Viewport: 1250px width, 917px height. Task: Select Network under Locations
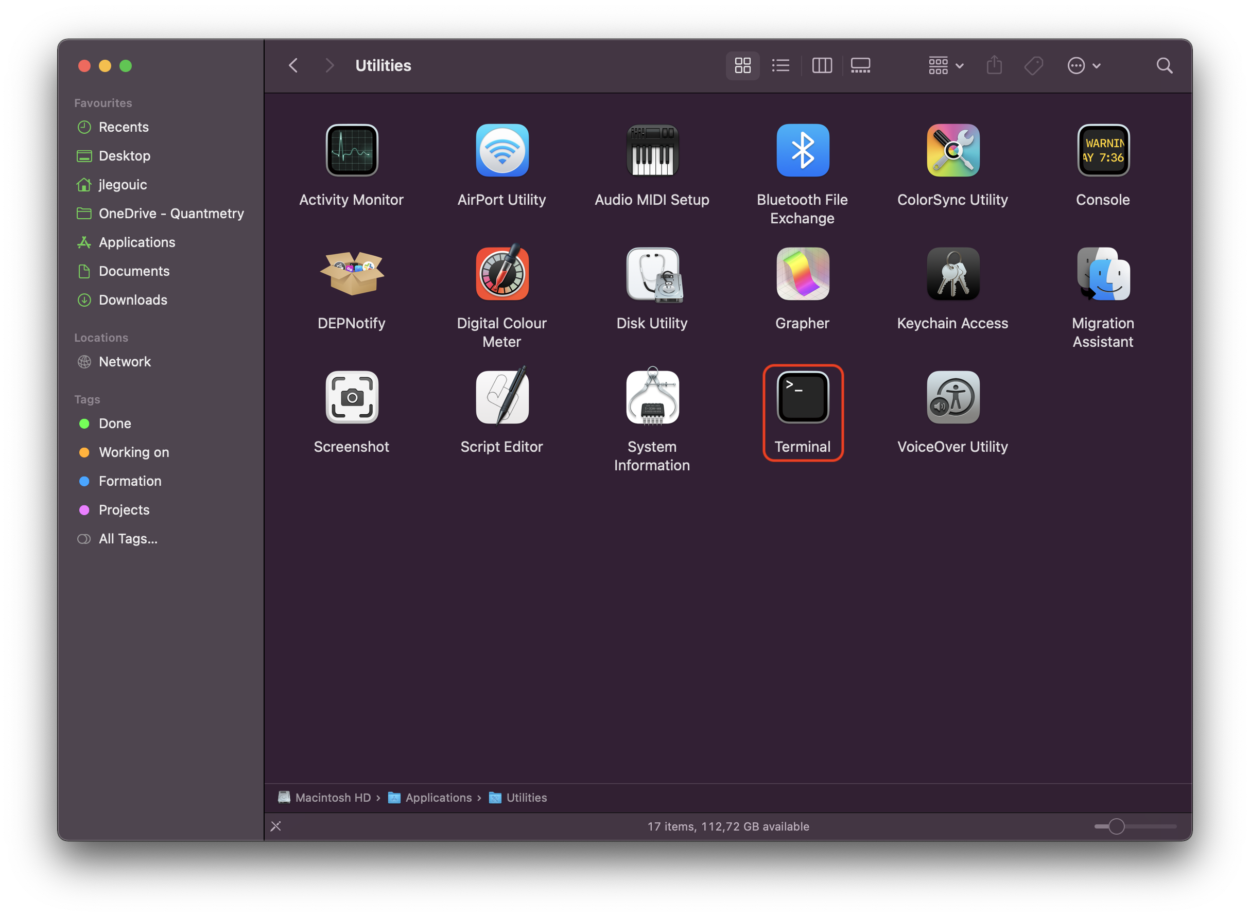tap(160, 362)
